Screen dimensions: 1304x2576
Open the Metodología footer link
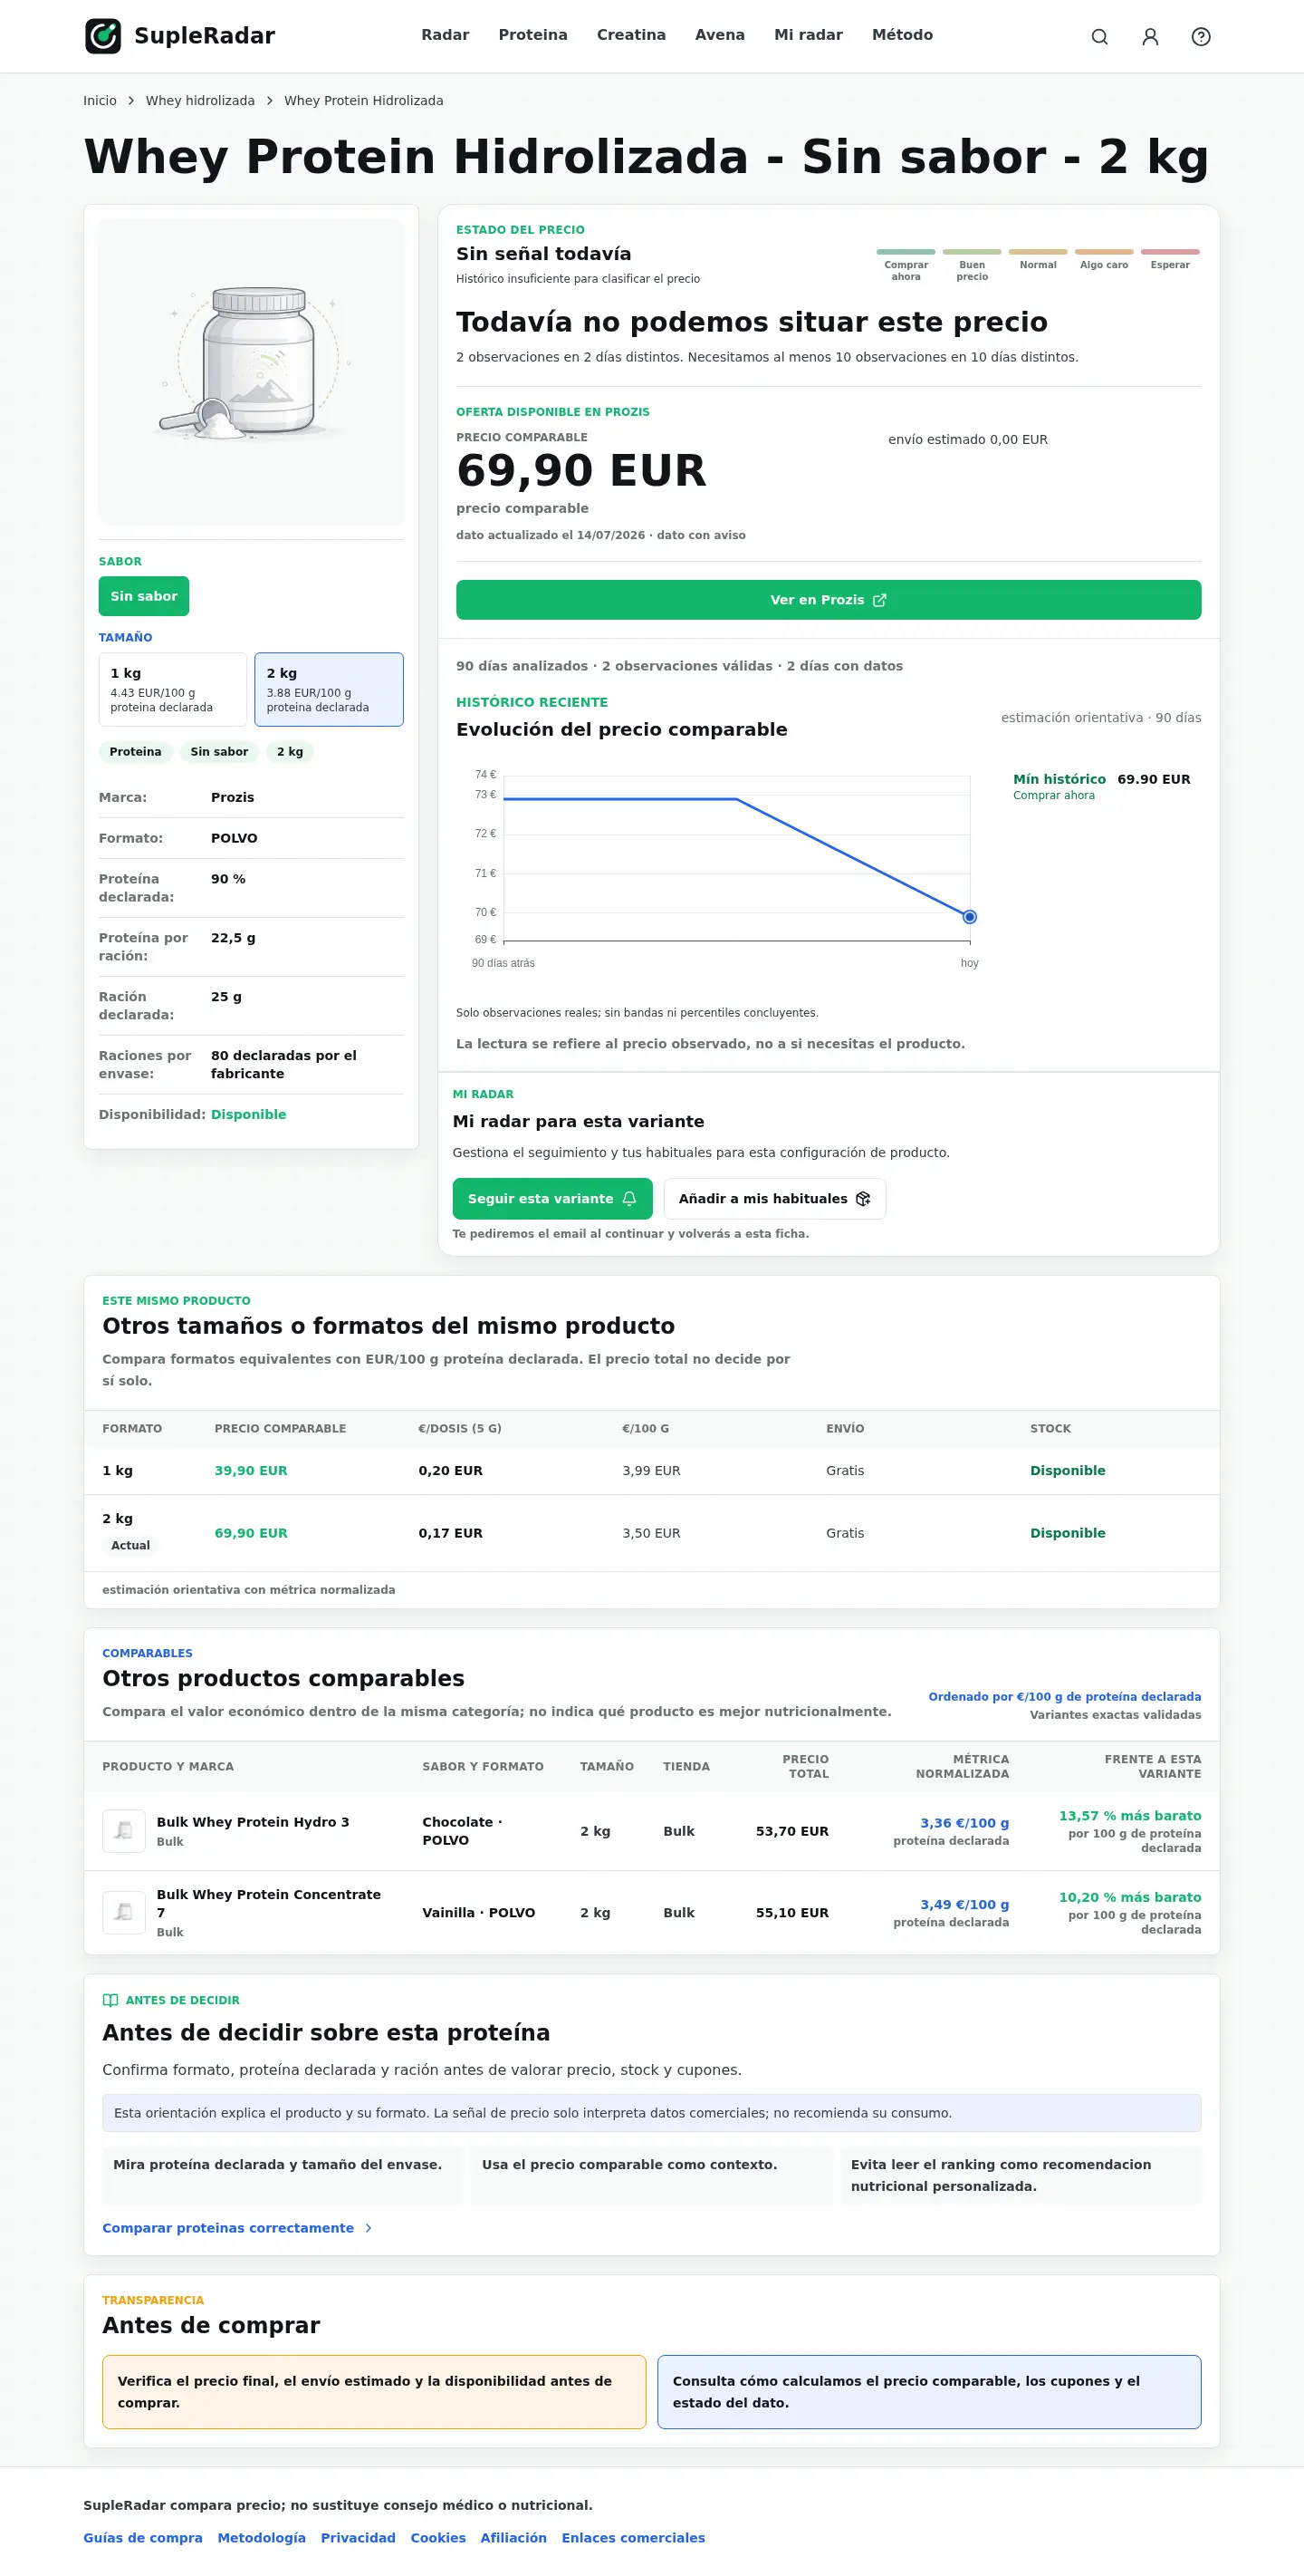click(262, 2538)
